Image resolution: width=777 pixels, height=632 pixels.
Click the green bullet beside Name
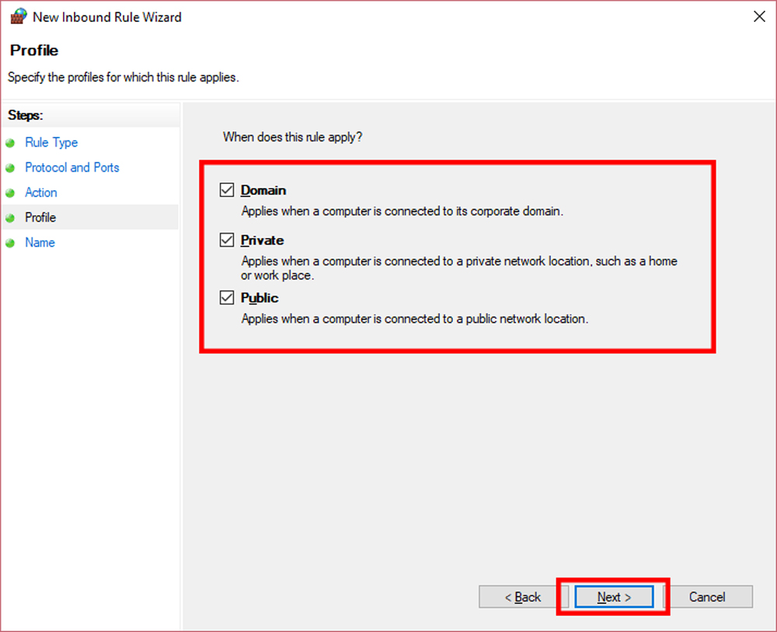(10, 243)
